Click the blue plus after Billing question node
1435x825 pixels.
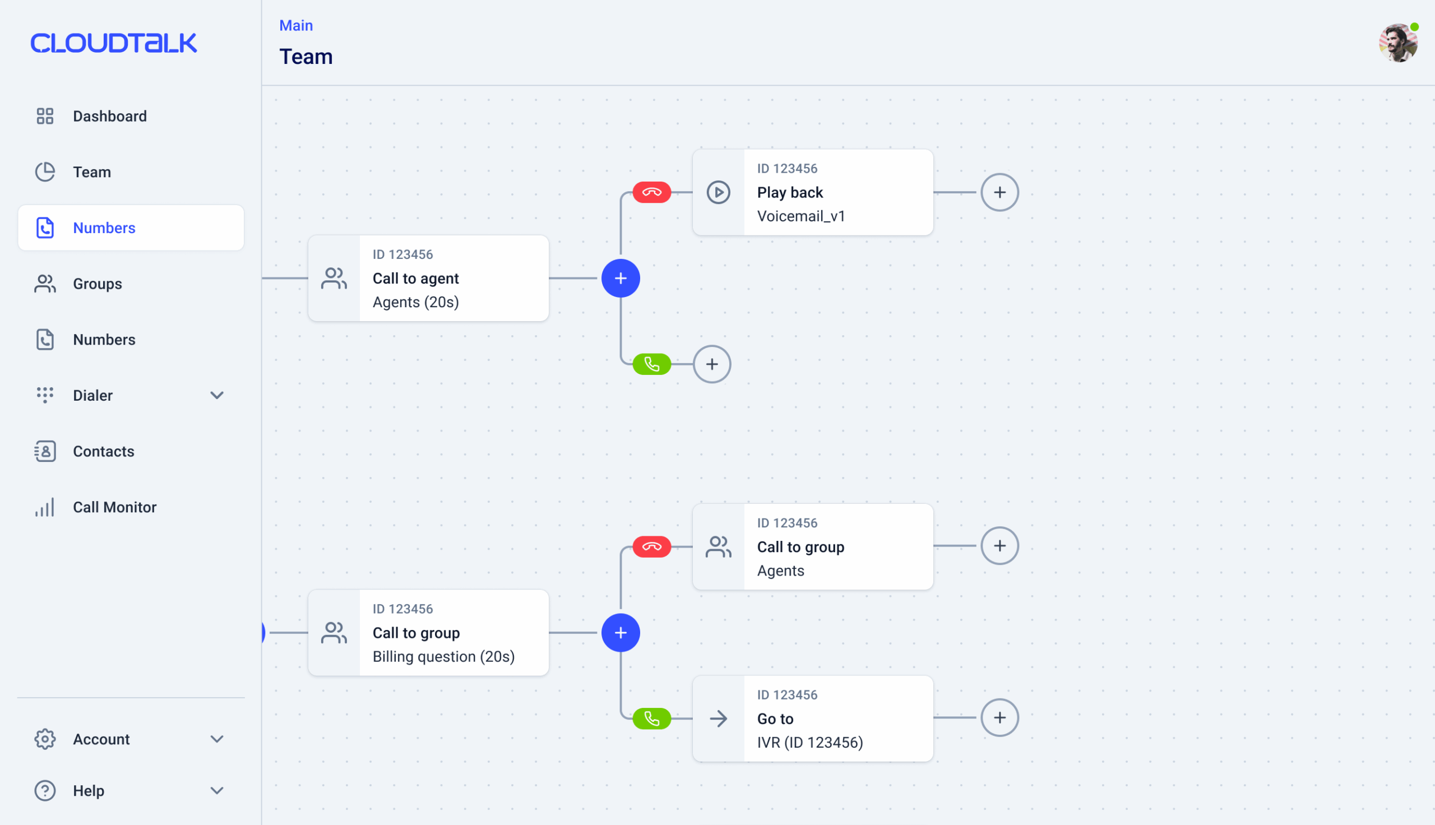(621, 632)
